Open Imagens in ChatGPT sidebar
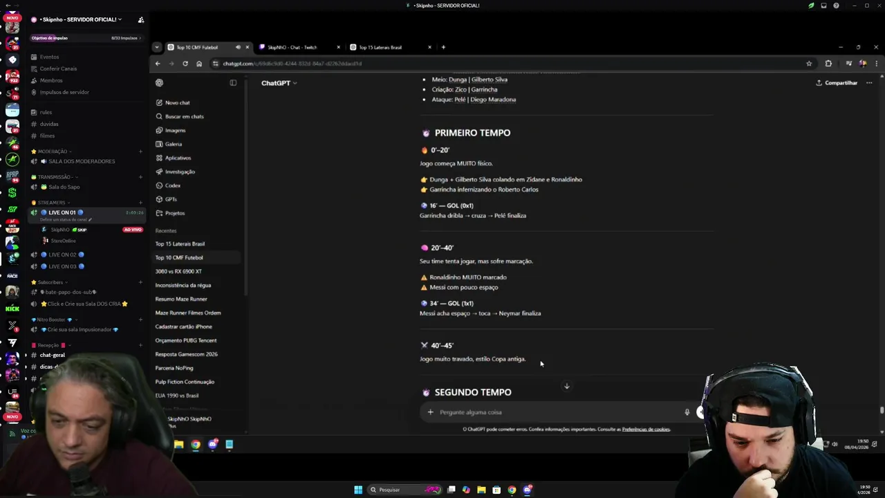This screenshot has height=498, width=885. tap(175, 130)
